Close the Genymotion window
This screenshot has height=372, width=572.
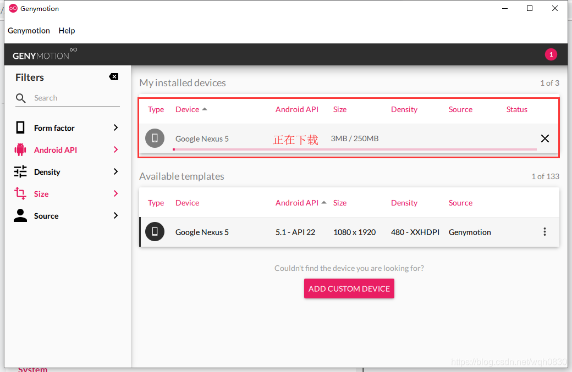pyautogui.click(x=555, y=8)
